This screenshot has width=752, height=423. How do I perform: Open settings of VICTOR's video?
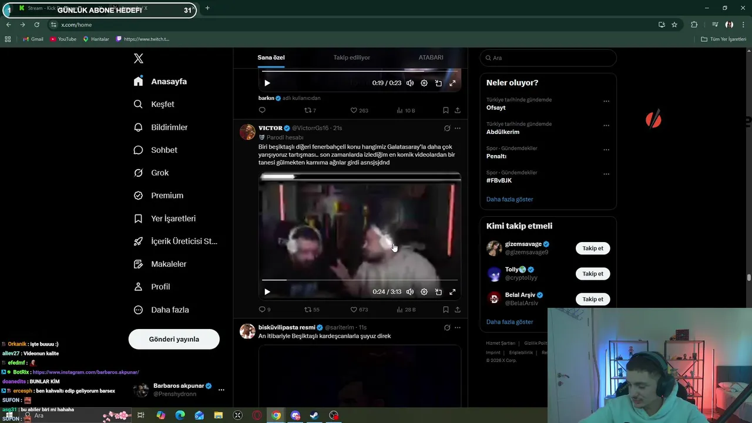click(x=424, y=292)
